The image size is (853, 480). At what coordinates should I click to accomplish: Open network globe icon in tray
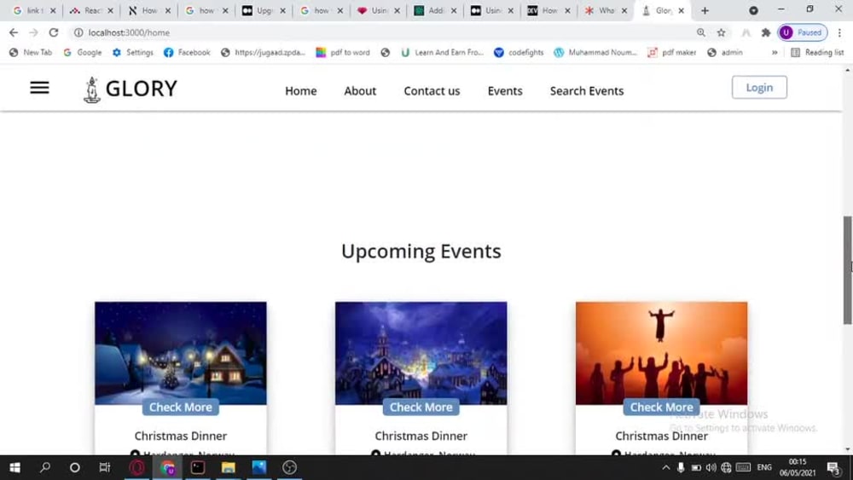[x=726, y=467]
